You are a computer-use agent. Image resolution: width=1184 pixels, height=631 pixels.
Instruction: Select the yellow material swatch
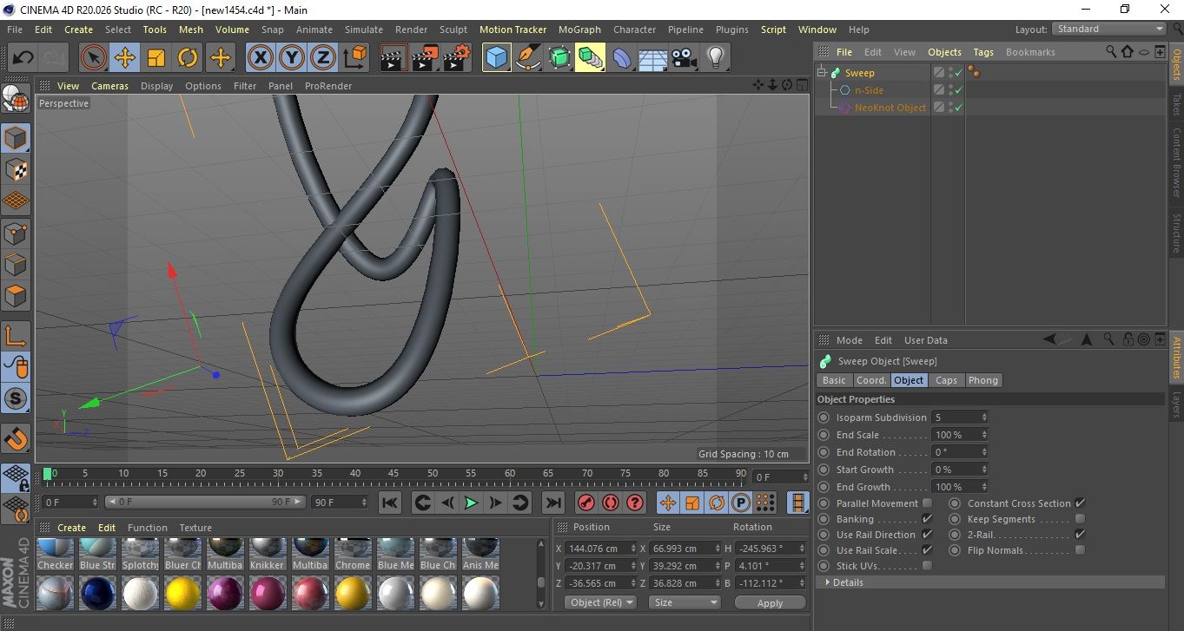coord(184,594)
